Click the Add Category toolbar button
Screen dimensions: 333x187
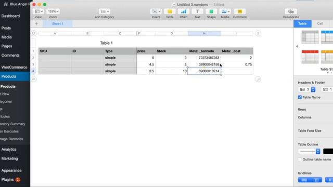click(x=104, y=11)
